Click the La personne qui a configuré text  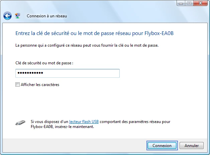[87, 45]
